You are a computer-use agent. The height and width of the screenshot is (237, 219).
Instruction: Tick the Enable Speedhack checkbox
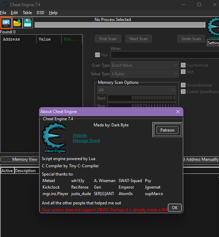point(183,91)
